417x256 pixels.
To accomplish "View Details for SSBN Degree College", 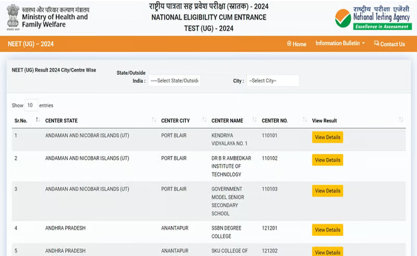I will 328,230.
